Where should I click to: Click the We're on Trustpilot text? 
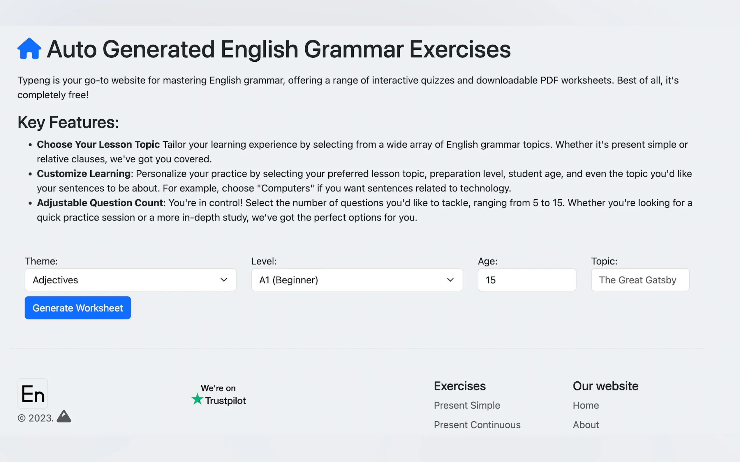(219, 388)
